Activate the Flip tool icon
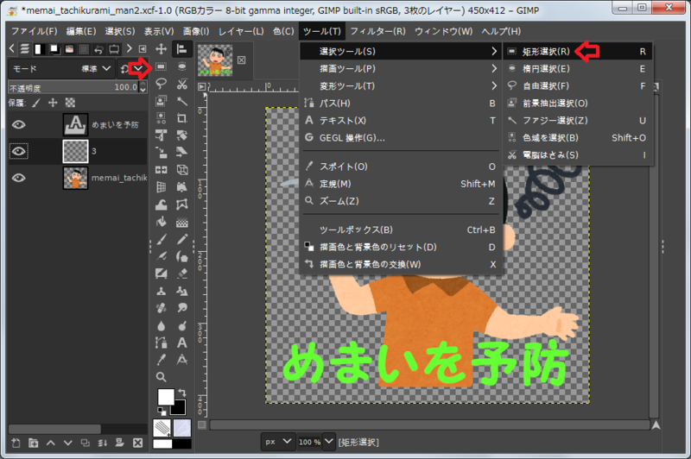691x459 pixels. (162, 170)
